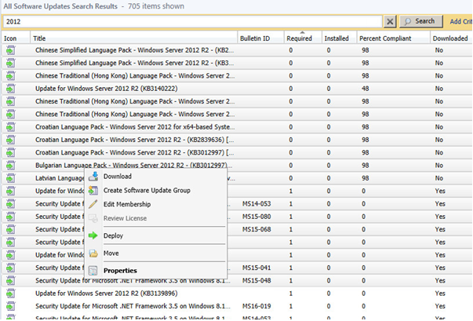Screen dimensions: 473x321
Task: Clear the search box with X button
Action: (390, 21)
